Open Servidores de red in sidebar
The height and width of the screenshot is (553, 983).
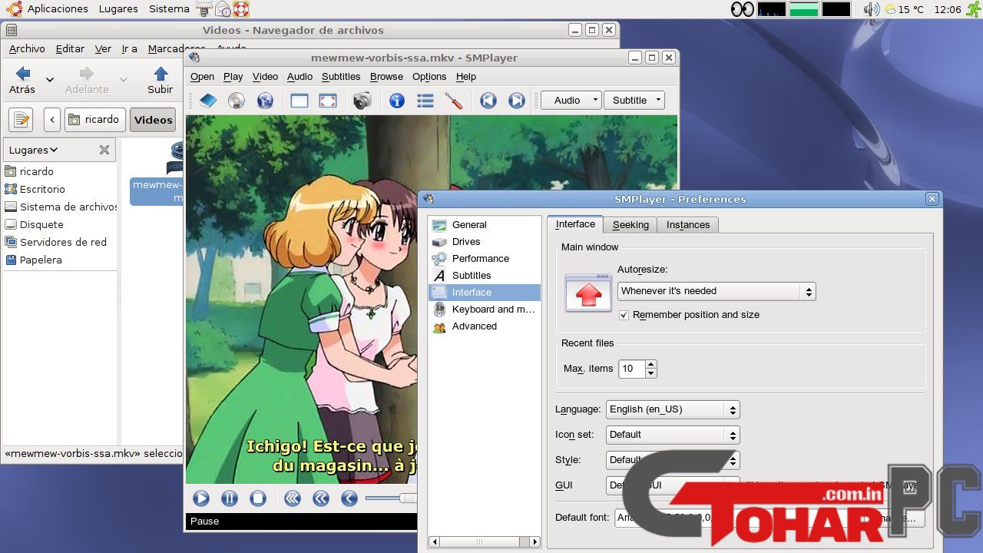pyautogui.click(x=63, y=242)
